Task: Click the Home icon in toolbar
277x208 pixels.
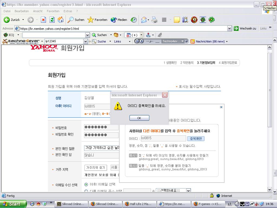Action: tap(61, 20)
